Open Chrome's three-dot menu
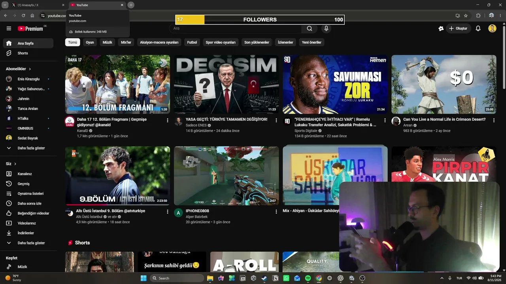Screen dimensions: 506x284 click(501, 15)
